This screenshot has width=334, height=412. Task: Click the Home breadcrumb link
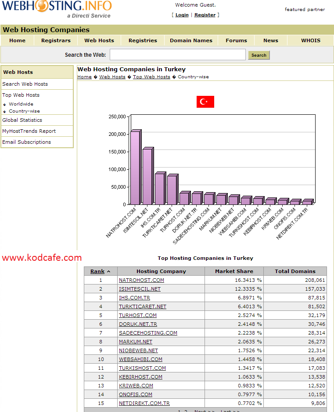tap(84, 77)
